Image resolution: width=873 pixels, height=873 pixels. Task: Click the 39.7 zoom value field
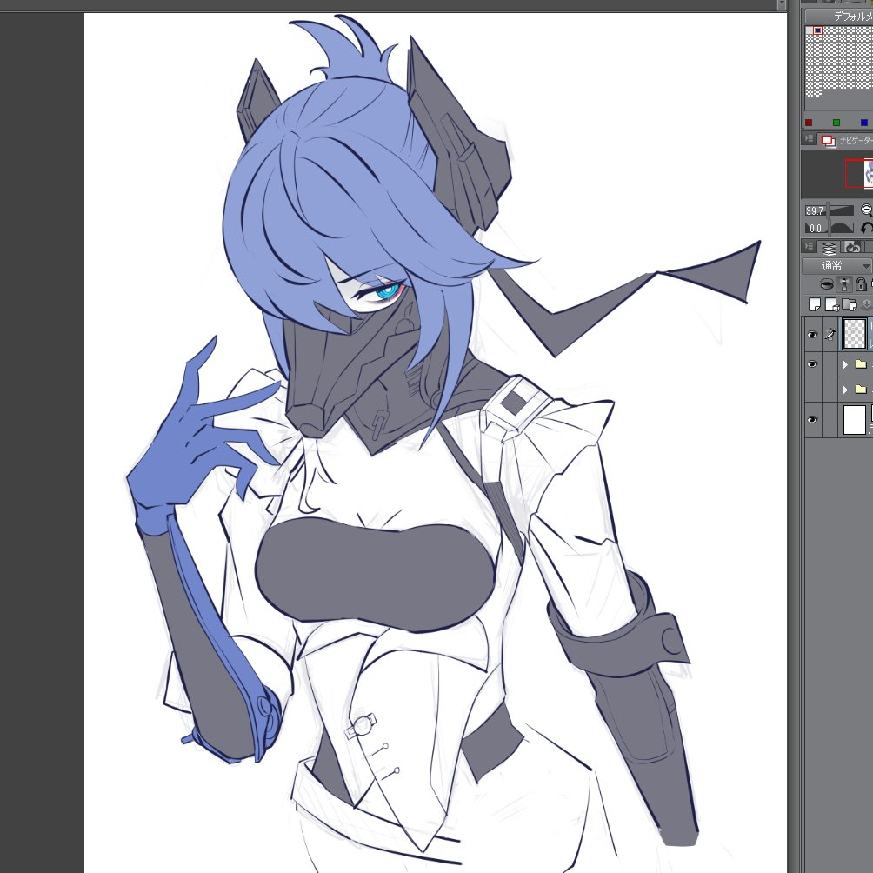click(x=815, y=211)
